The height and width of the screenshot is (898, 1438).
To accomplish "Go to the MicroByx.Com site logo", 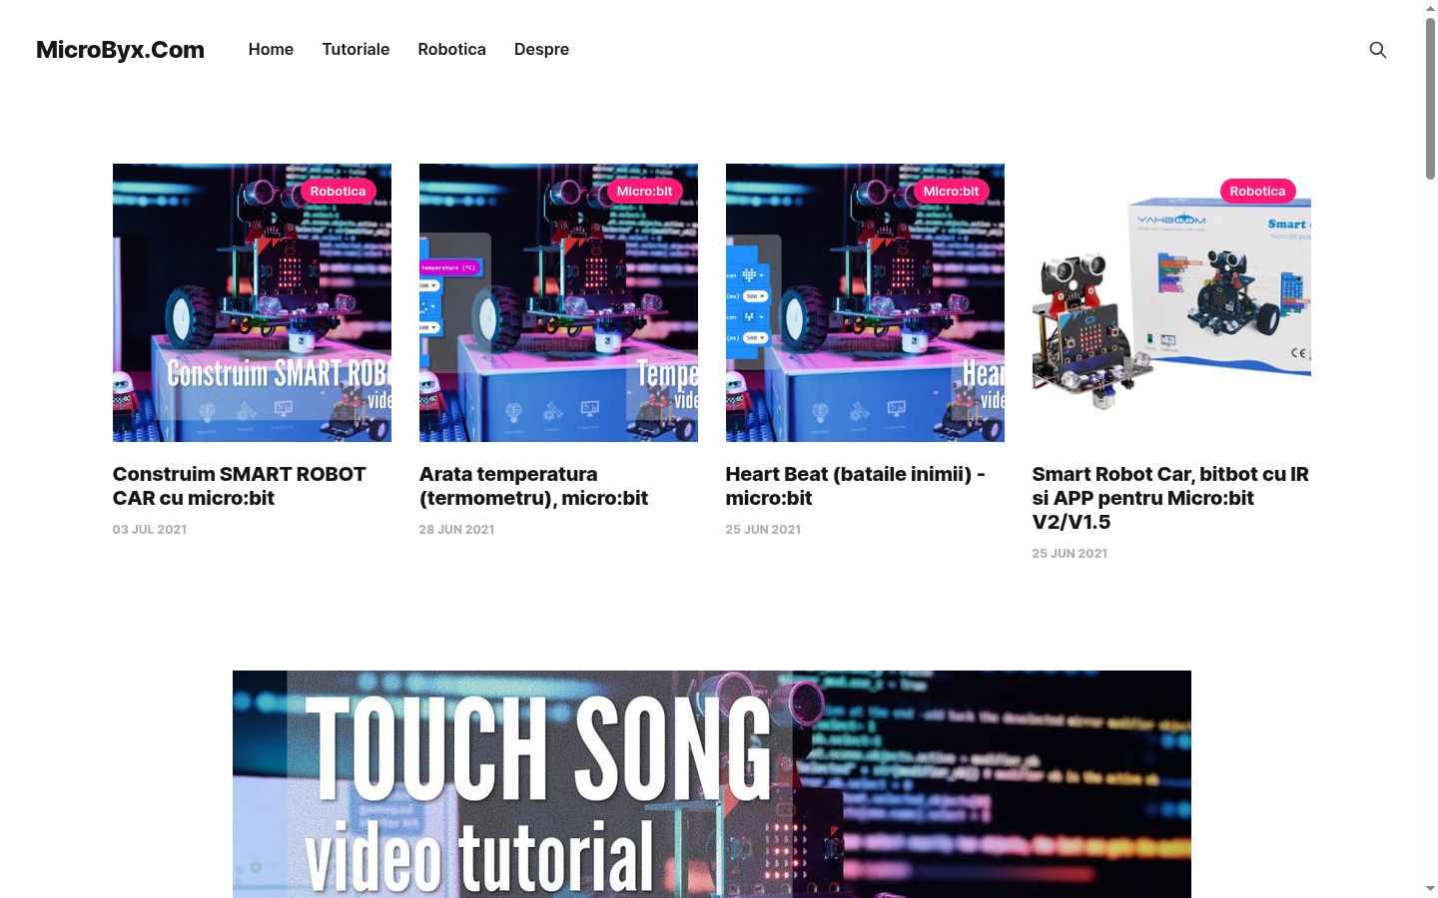I will [120, 50].
